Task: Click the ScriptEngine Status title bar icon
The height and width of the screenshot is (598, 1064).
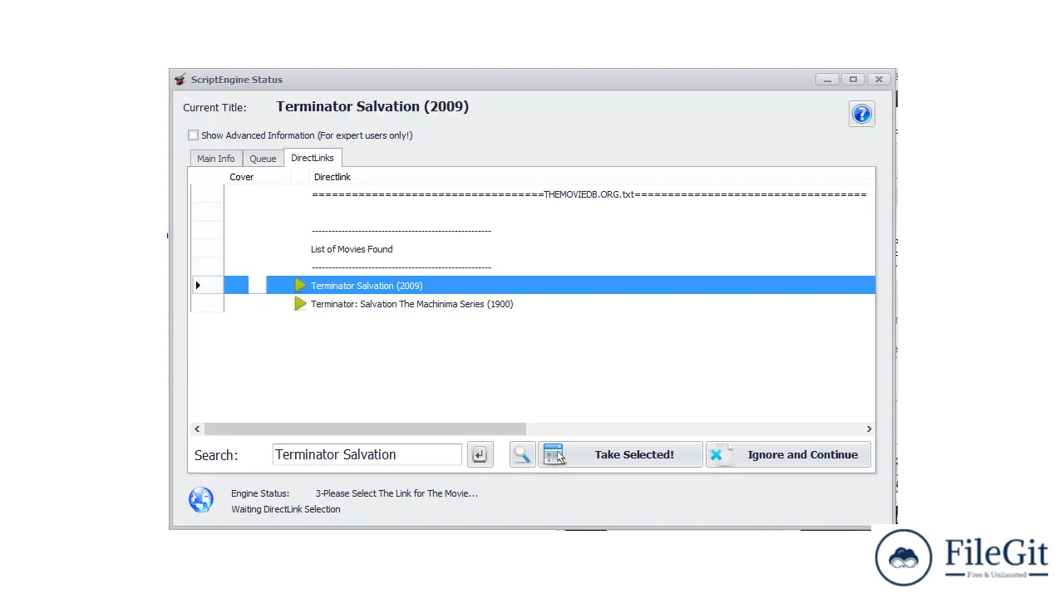Action: coord(180,80)
